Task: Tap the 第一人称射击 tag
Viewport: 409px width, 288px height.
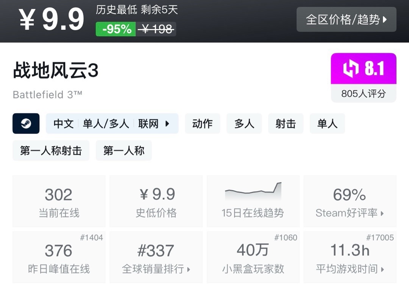Action: pyautogui.click(x=51, y=151)
